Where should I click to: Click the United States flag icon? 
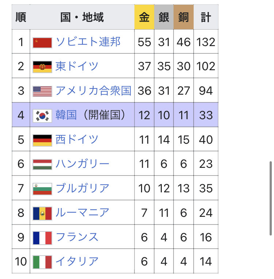(x=42, y=91)
